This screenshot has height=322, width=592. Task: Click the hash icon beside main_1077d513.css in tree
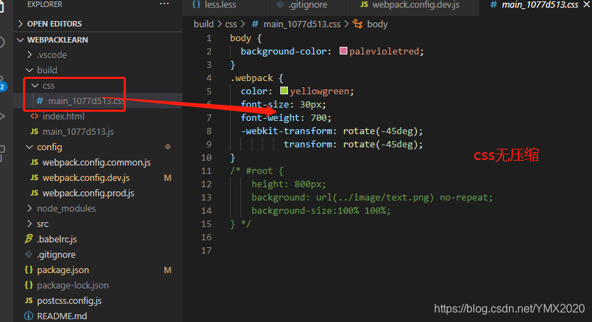coord(40,101)
